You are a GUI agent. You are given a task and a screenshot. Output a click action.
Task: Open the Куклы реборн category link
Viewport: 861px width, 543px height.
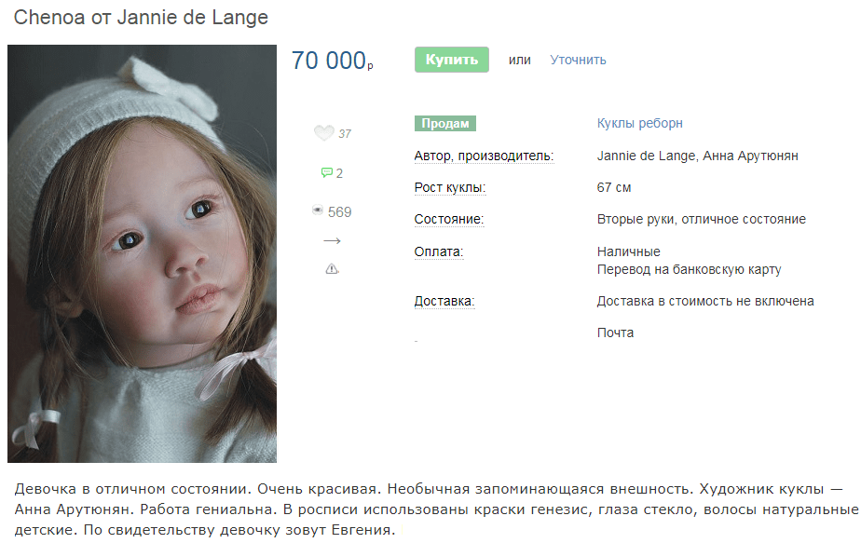pos(640,124)
